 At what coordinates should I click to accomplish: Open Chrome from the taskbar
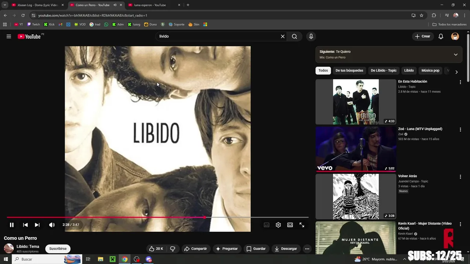click(x=125, y=259)
